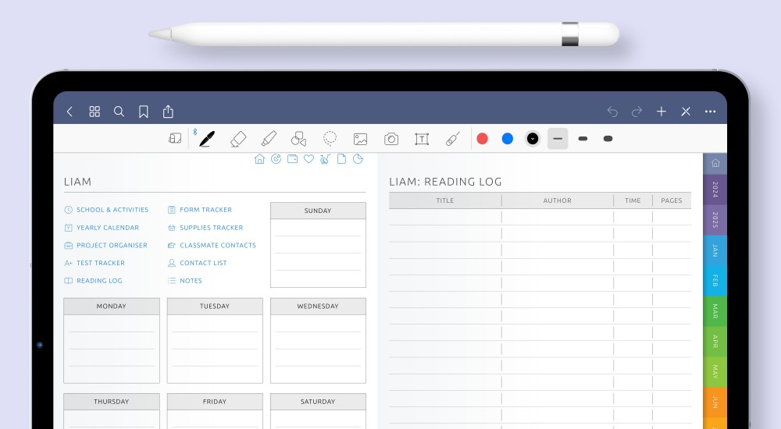Go to planner home via house icon above LIAM
The width and height of the screenshot is (781, 429).
pos(259,159)
